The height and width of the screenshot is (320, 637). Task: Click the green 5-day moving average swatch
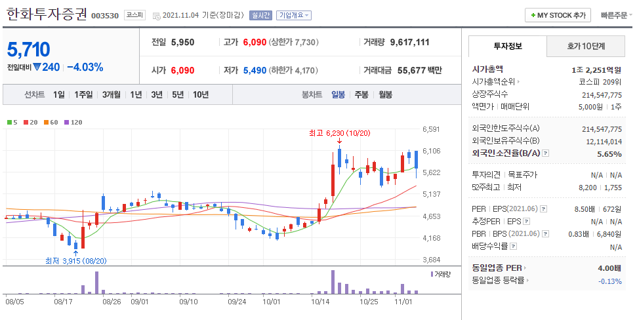click(x=10, y=122)
